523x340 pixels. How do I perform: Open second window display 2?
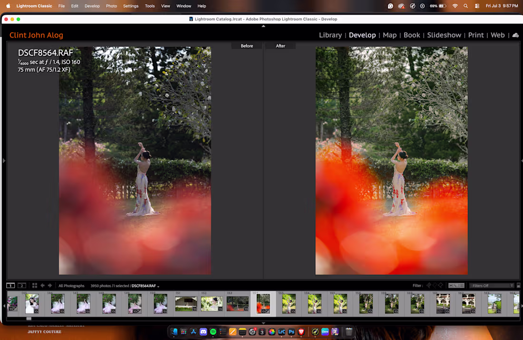[x=22, y=286]
